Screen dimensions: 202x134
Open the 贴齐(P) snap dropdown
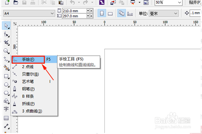tap(195, 2)
